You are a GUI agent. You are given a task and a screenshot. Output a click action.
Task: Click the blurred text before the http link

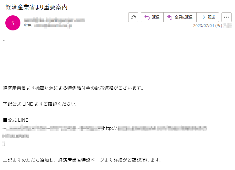click(x=53, y=128)
